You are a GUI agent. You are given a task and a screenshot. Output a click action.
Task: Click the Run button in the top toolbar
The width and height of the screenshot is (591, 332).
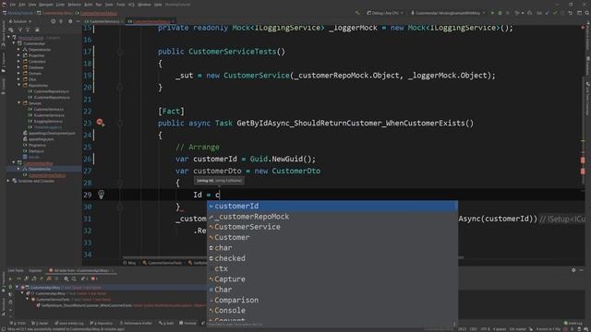[492, 13]
